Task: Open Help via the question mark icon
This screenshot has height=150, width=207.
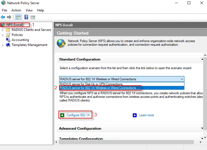Action: click(x=26, y=17)
